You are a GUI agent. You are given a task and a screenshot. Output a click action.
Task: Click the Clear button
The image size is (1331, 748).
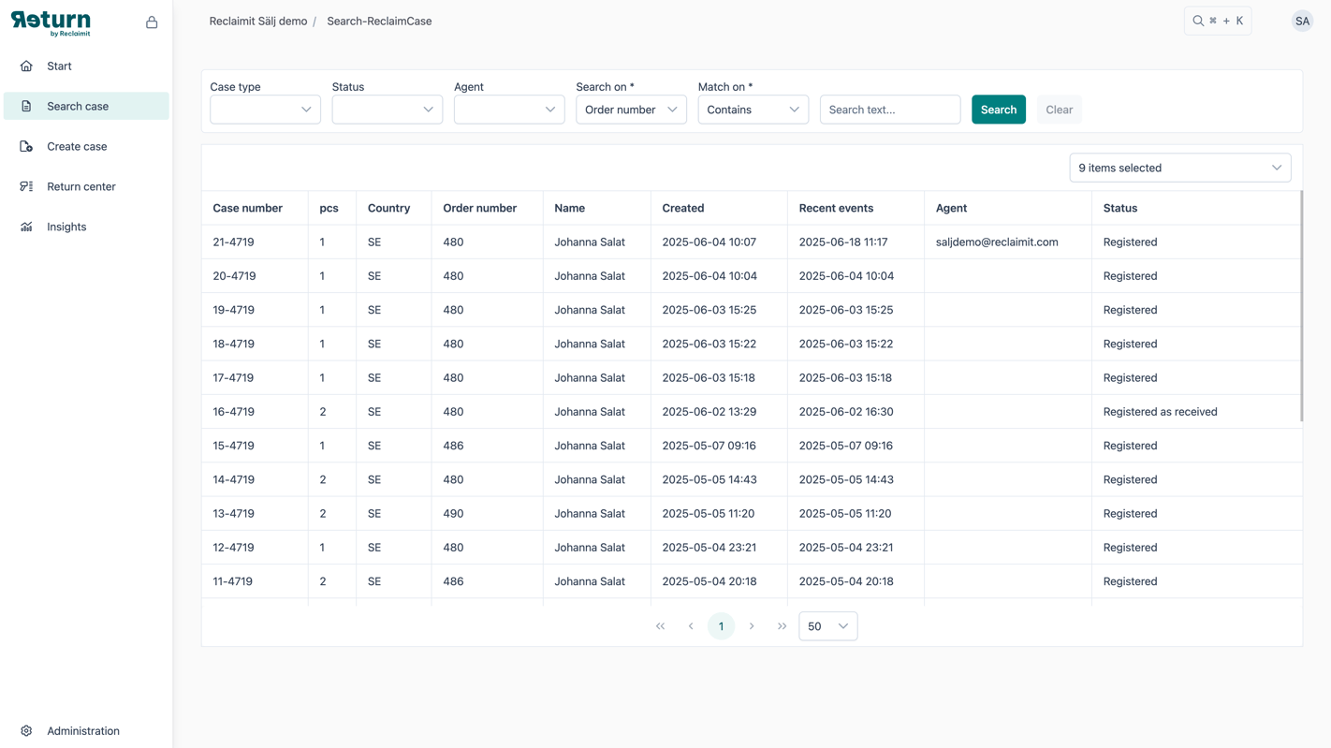(x=1059, y=110)
